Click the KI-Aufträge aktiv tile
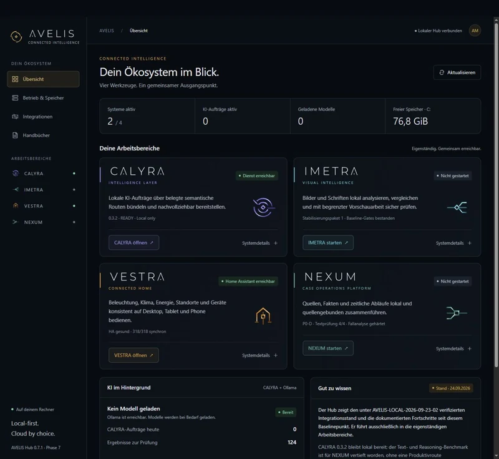The image size is (499, 459). 243,116
